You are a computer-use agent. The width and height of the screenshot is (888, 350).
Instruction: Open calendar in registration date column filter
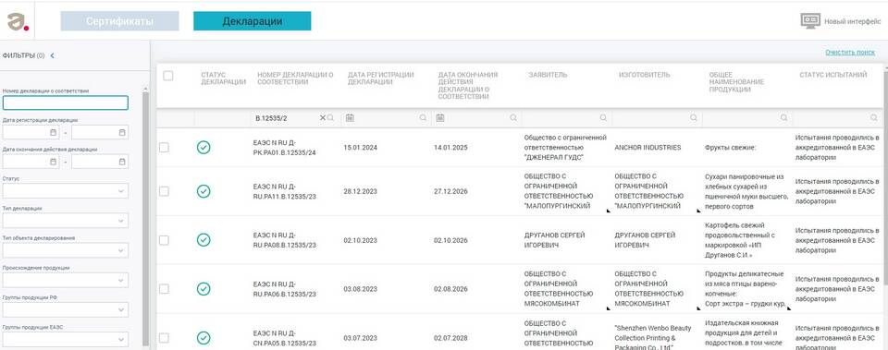[350, 117]
